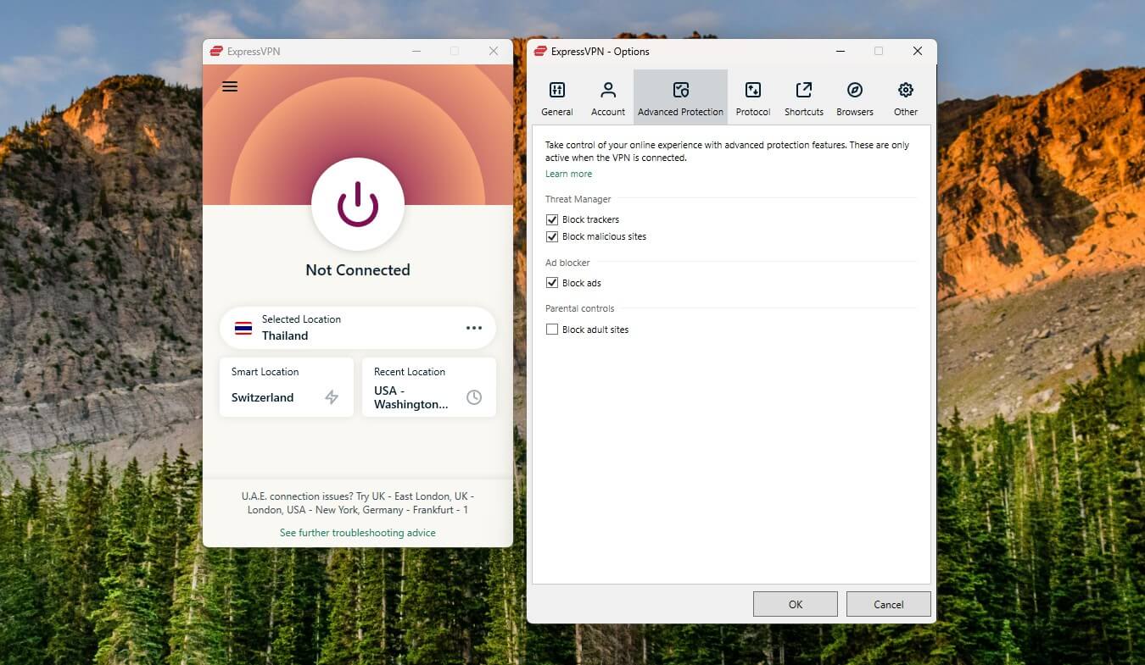Go to the Browsers tab
The image size is (1145, 665).
click(855, 98)
